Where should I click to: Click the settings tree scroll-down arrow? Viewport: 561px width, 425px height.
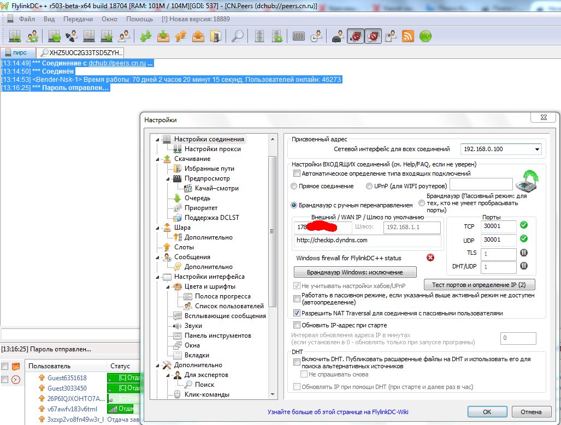(272, 394)
